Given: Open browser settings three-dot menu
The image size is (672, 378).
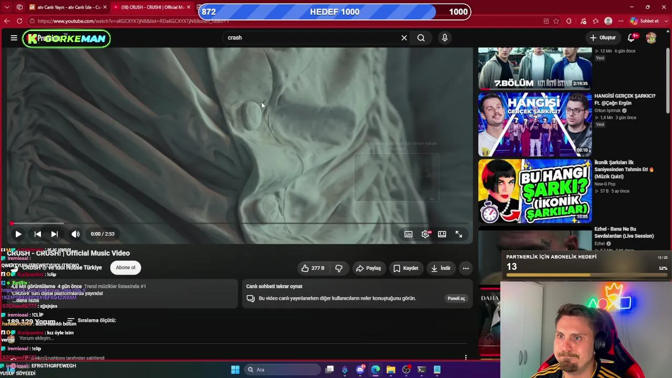Looking at the screenshot, I should tap(621, 21).
